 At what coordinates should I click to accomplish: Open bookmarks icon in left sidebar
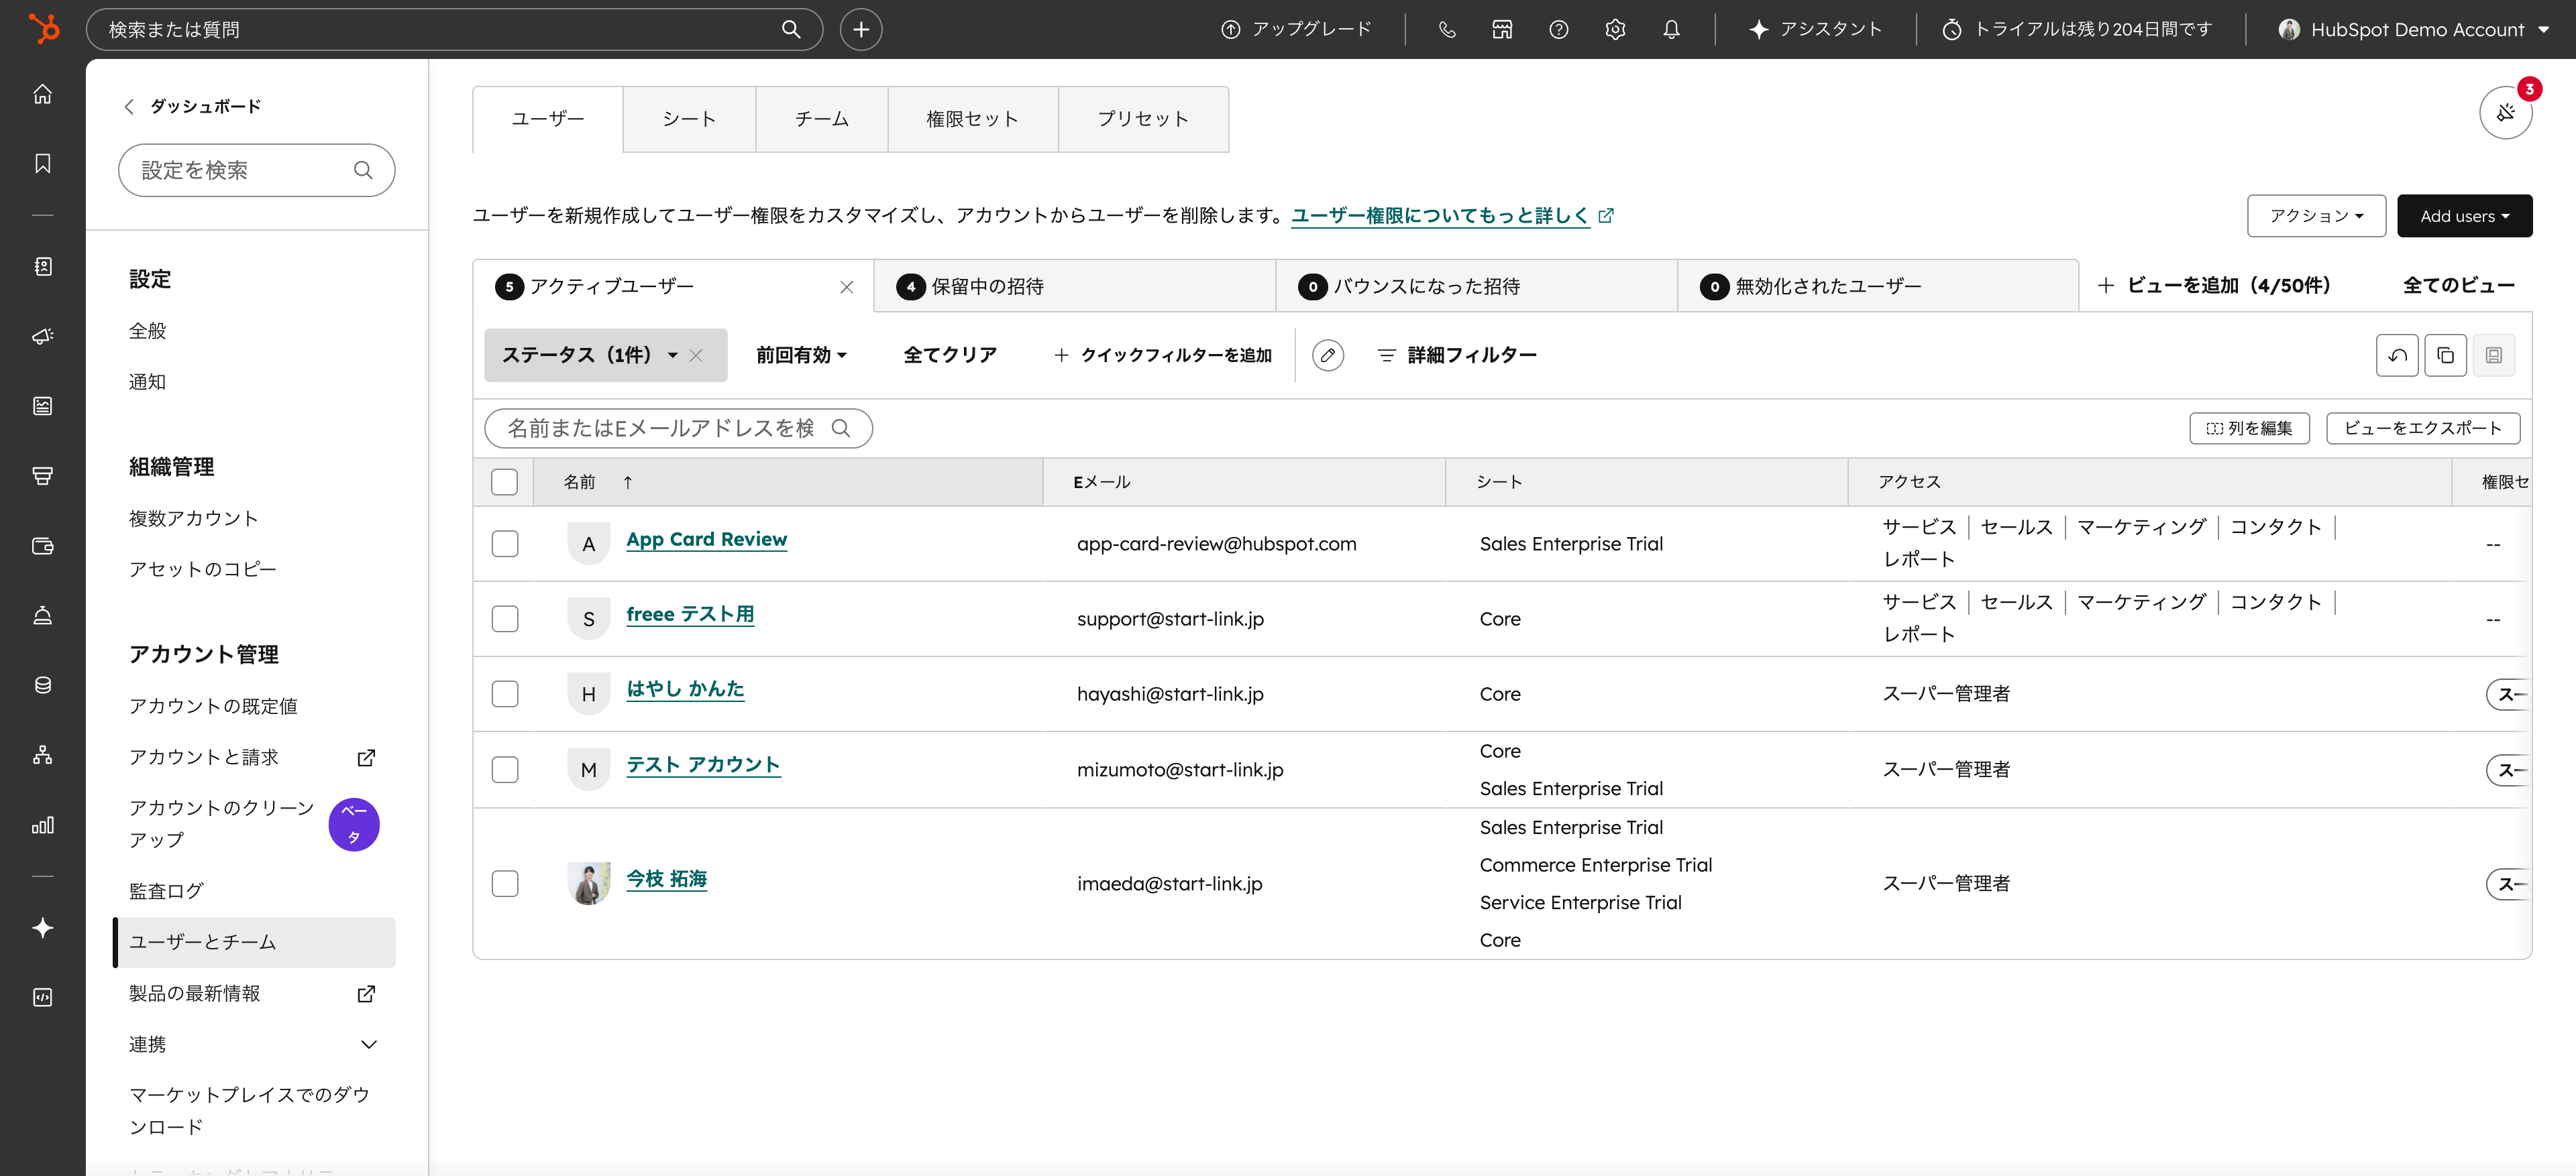(42, 164)
